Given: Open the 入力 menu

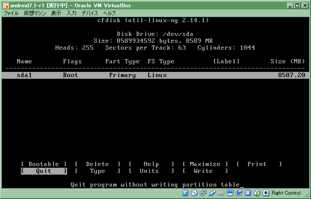Looking at the screenshot, I should coord(71,13).
